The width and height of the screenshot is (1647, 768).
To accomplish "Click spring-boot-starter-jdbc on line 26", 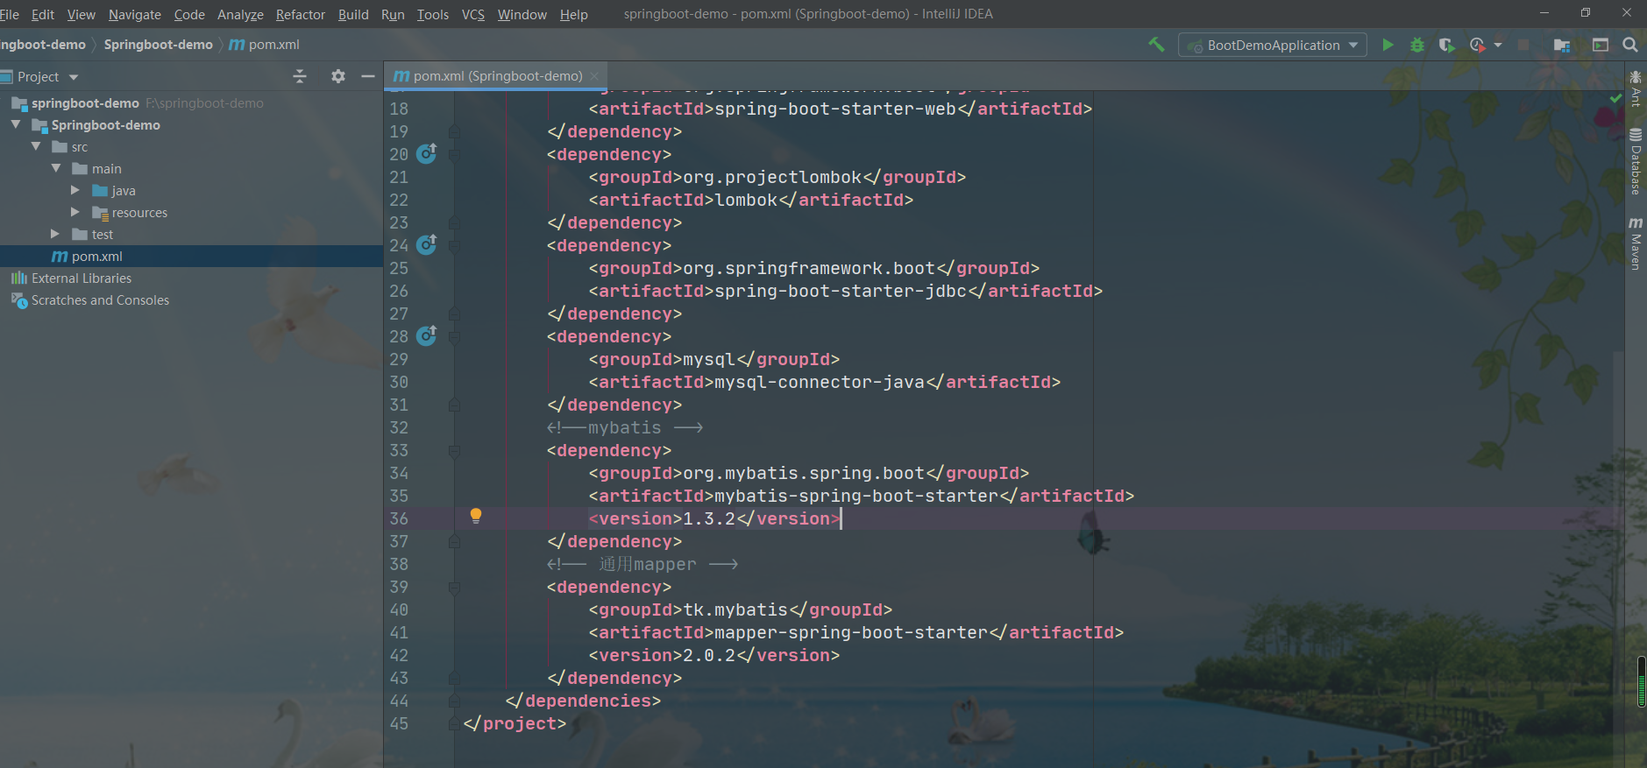I will (x=841, y=291).
